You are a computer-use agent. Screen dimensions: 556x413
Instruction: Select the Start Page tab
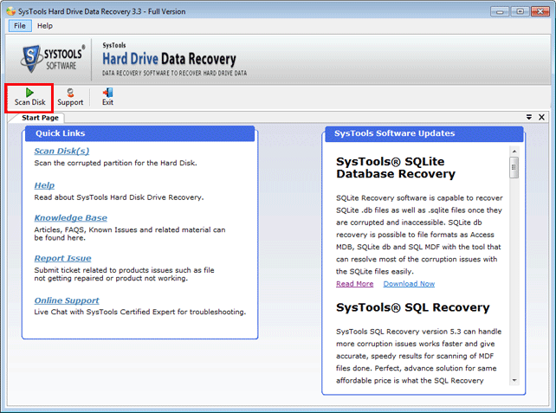click(40, 118)
